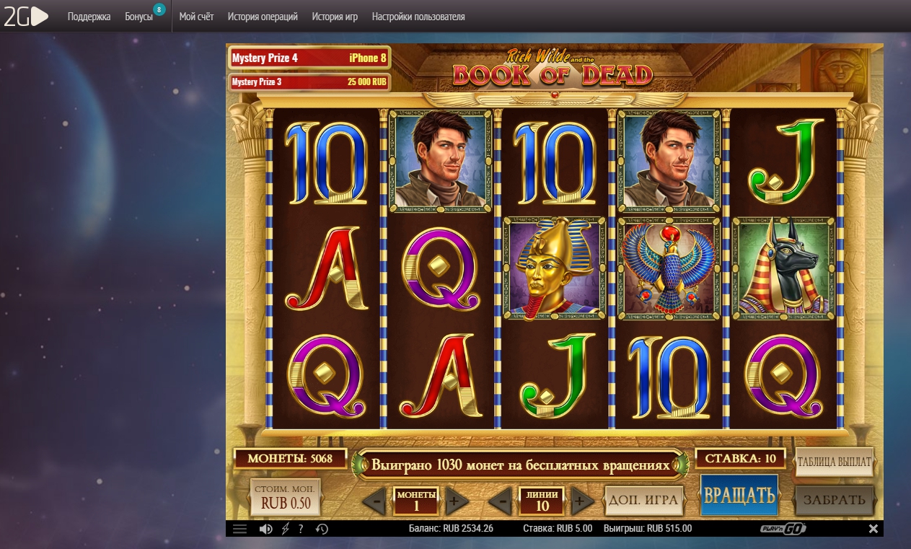Image resolution: width=911 pixels, height=549 pixels.
Task: Decrease lines with minus arrow
Action: coord(500,501)
